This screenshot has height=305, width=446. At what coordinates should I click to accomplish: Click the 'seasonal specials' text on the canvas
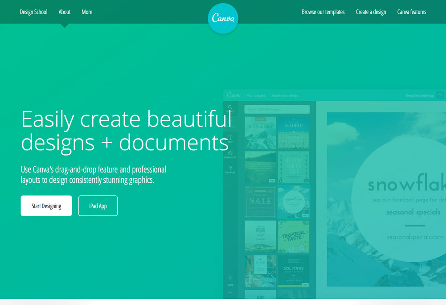(413, 212)
